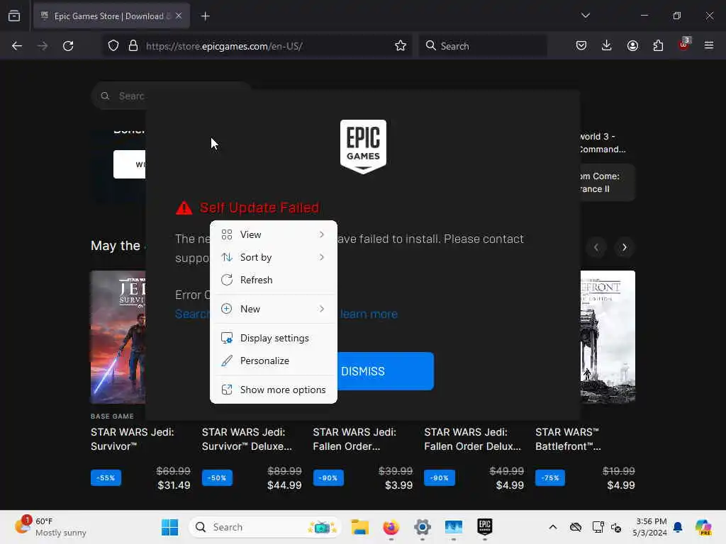Image resolution: width=726 pixels, height=544 pixels.
Task: Open the Save to Pocket icon
Action: coord(581,46)
